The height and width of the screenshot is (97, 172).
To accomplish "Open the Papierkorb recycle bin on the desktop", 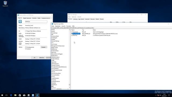I will pyautogui.click(x=5, y=4).
